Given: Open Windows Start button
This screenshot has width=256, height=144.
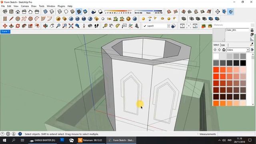Looking at the screenshot, I should coord(4,140).
